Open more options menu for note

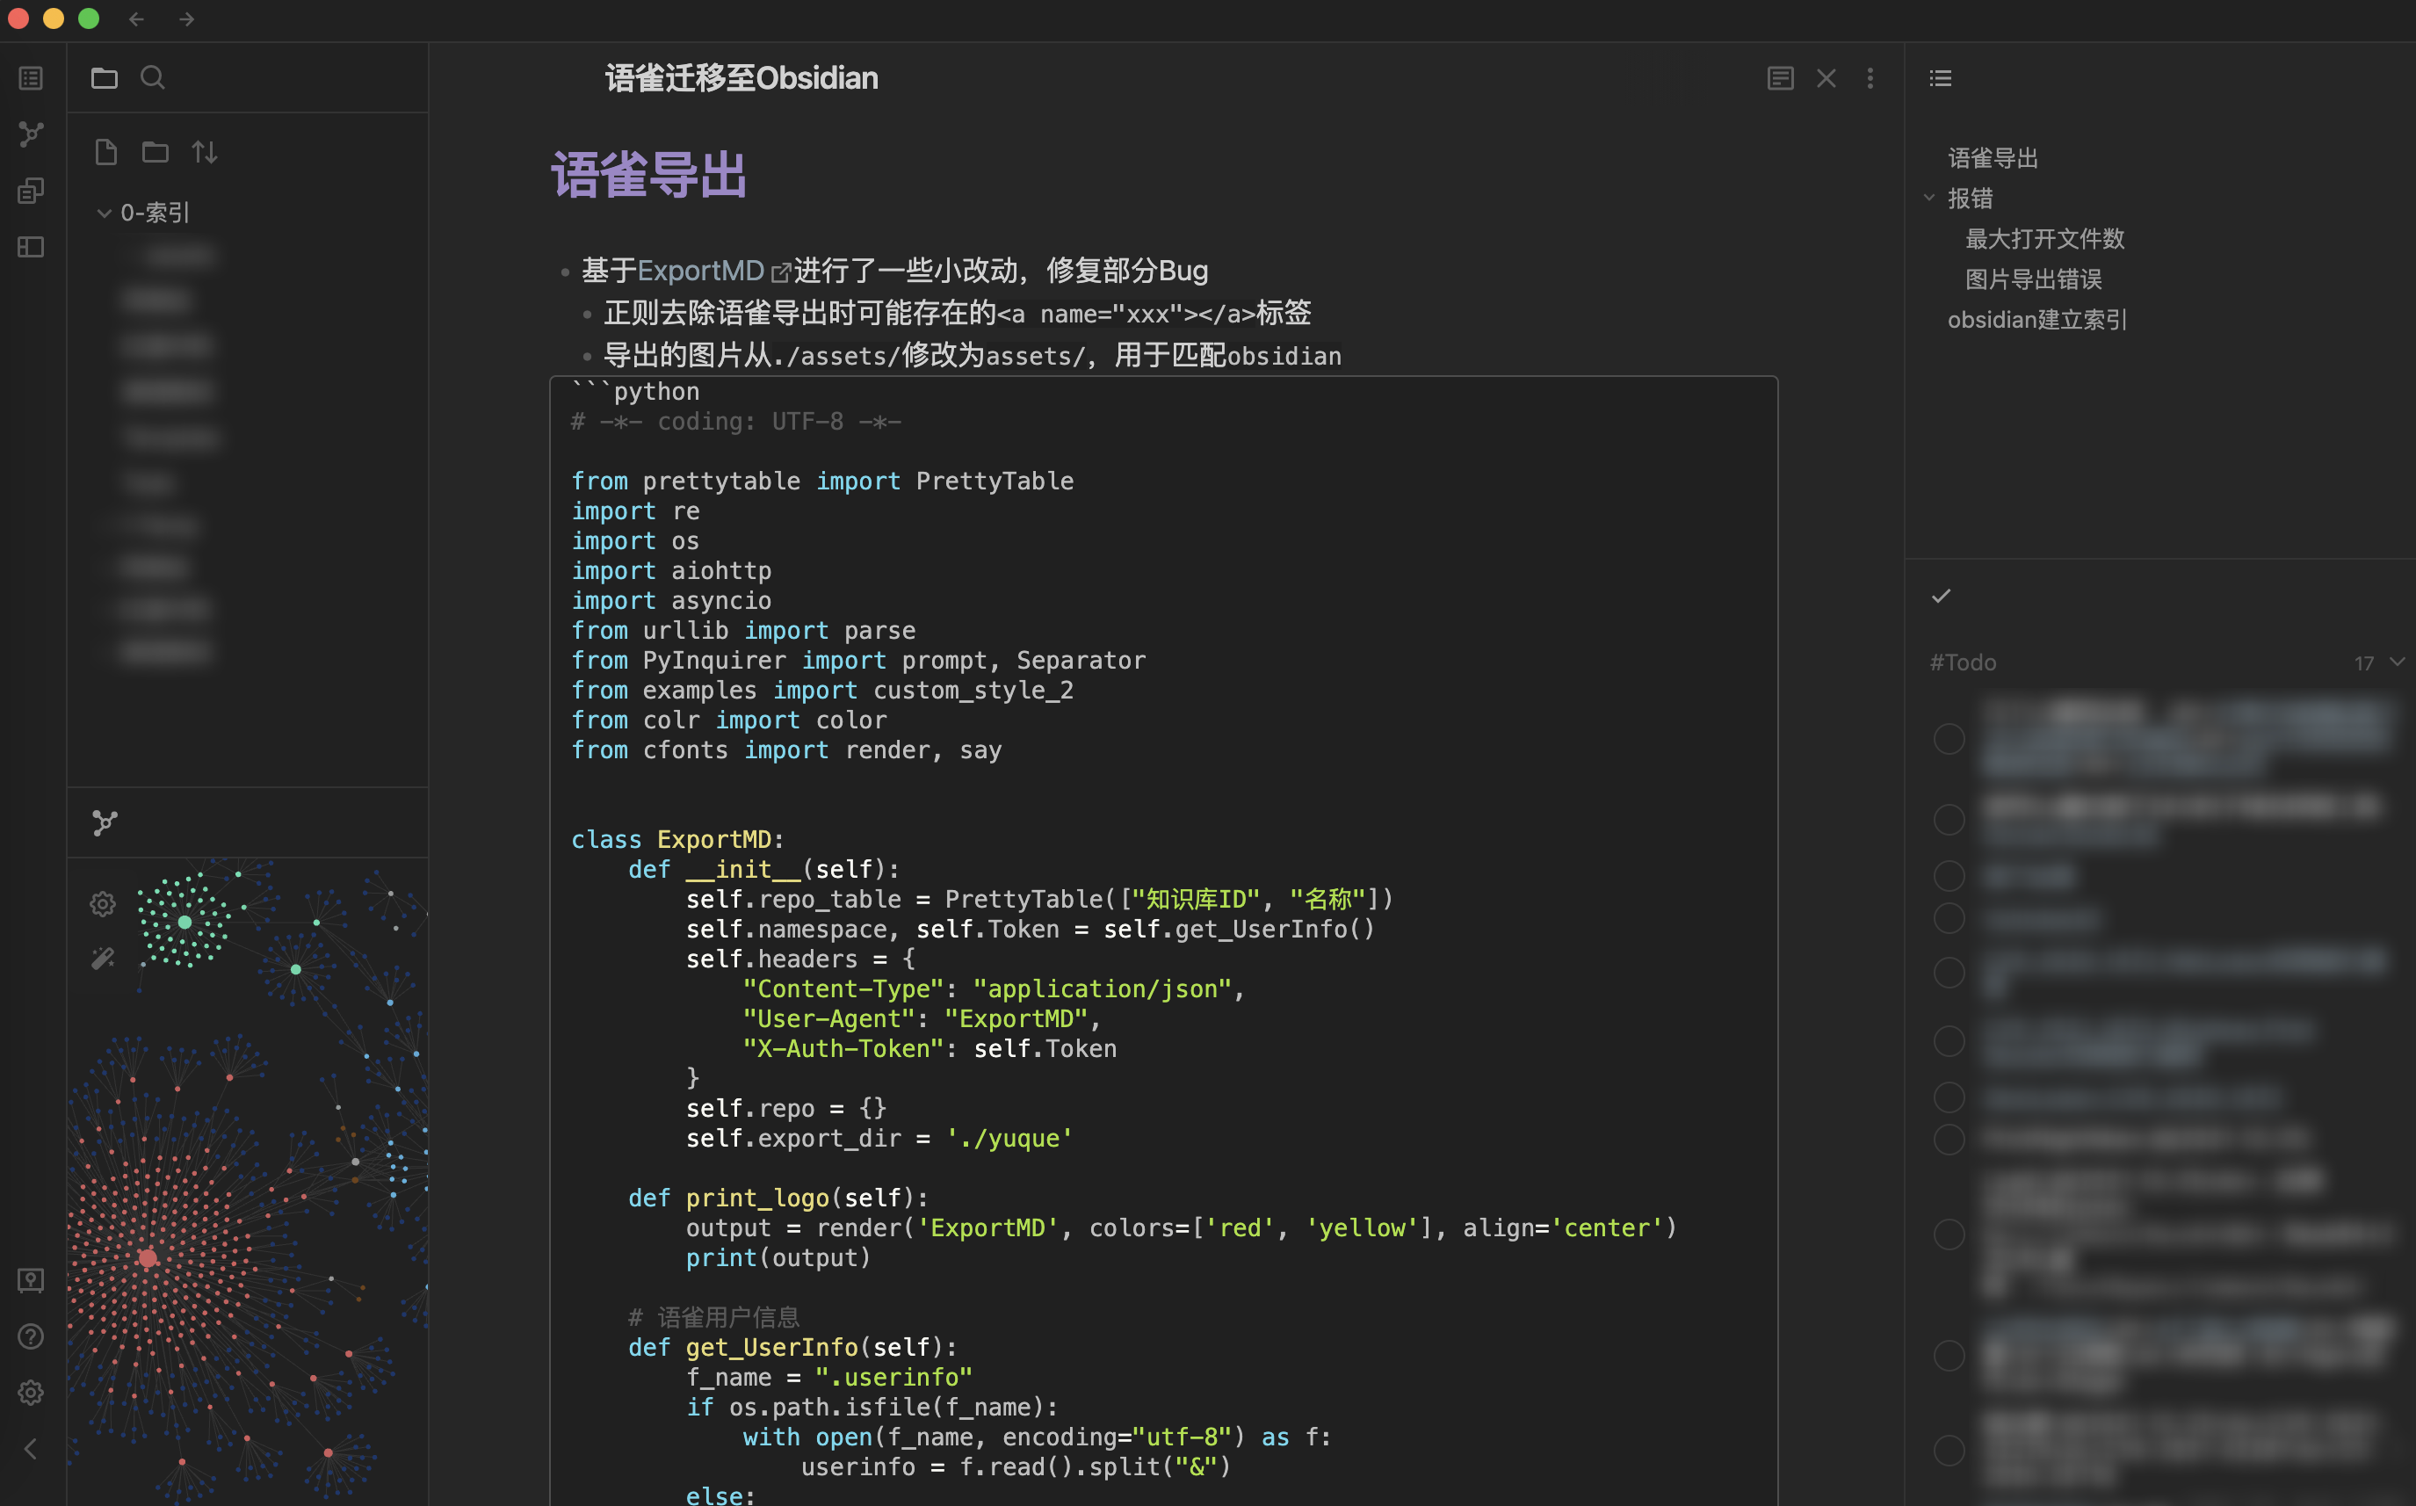(x=1870, y=77)
